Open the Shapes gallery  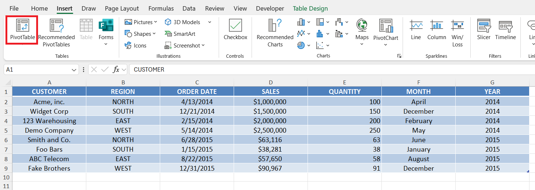140,34
